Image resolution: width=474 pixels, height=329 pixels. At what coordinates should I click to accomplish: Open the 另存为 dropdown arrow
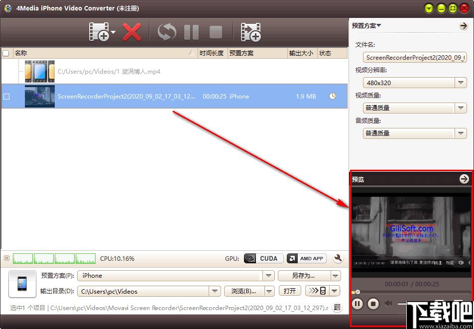336,276
